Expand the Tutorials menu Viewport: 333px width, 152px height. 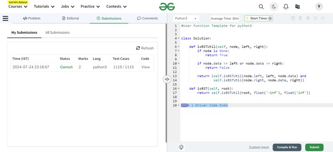point(44,7)
